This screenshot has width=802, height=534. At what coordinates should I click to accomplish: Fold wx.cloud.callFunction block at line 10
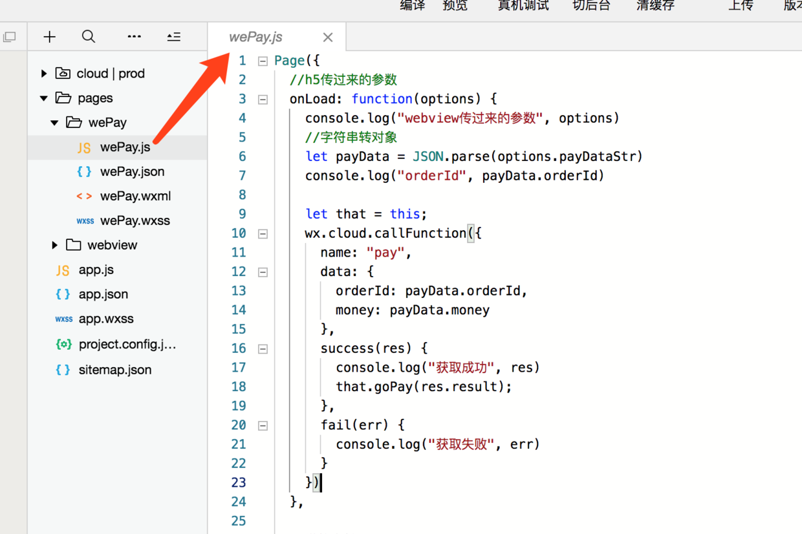pyautogui.click(x=263, y=234)
